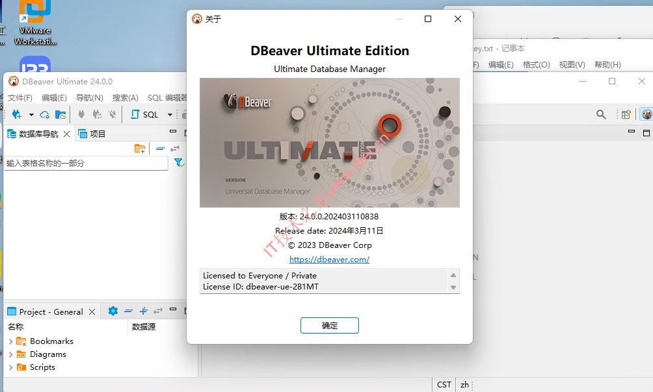Click the plus create icon in Project panel
The width and height of the screenshot is (653, 392).
[144, 311]
